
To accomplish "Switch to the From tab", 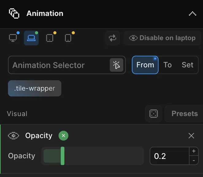I will click(145, 65).
